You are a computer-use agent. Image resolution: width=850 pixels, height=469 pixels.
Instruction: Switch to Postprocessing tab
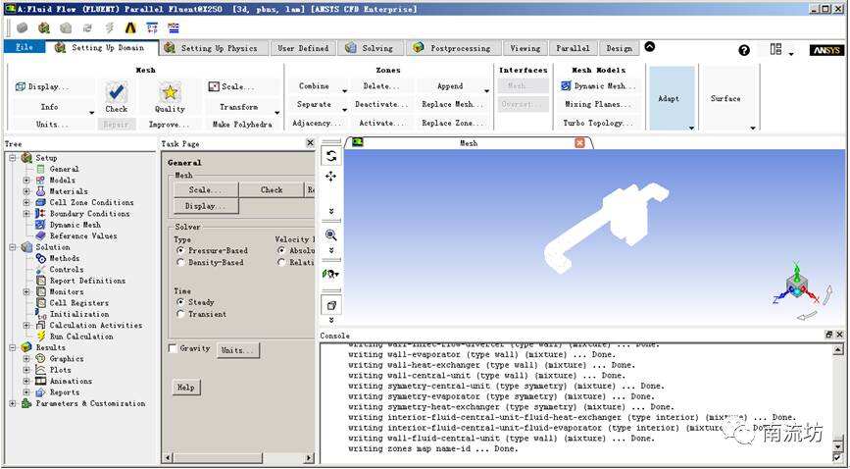point(453,48)
